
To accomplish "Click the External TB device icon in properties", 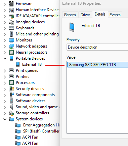I will coord(72,27).
